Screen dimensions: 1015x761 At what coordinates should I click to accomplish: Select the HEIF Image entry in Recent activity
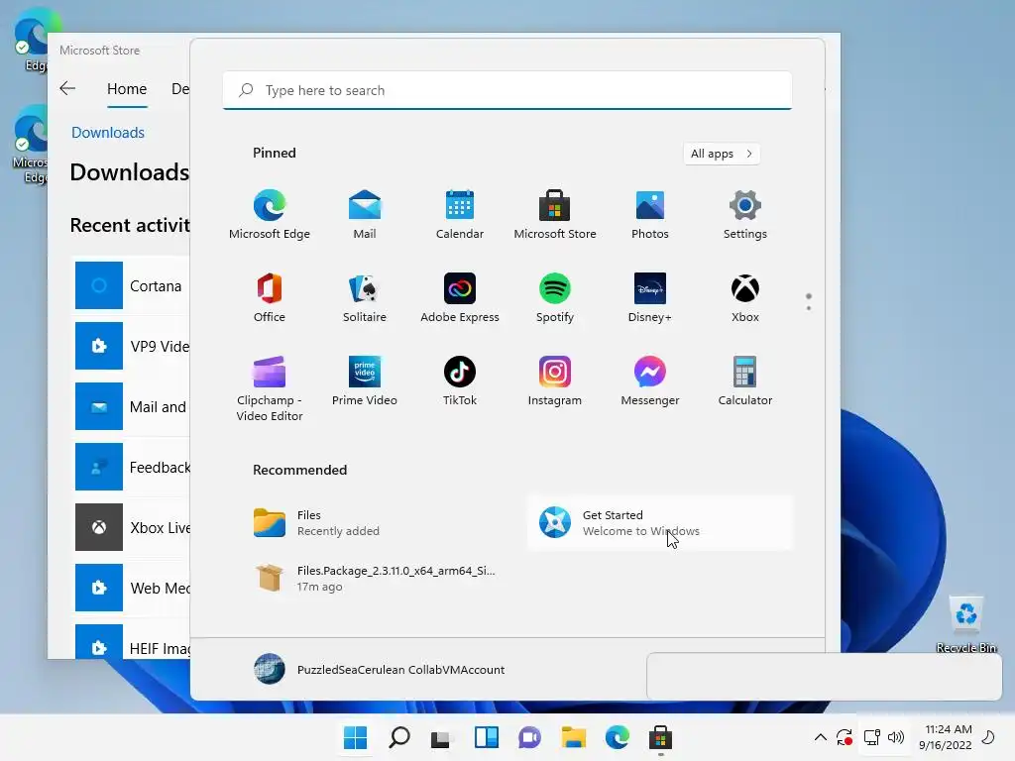(x=131, y=642)
